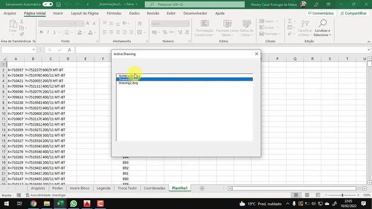The image size is (372, 209).
Task: Select column A header
Action: 16,59
